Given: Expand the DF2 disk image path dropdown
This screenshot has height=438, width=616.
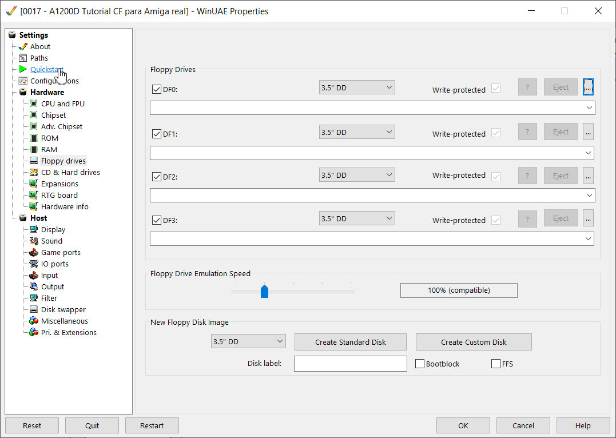Looking at the screenshot, I should pyautogui.click(x=589, y=195).
